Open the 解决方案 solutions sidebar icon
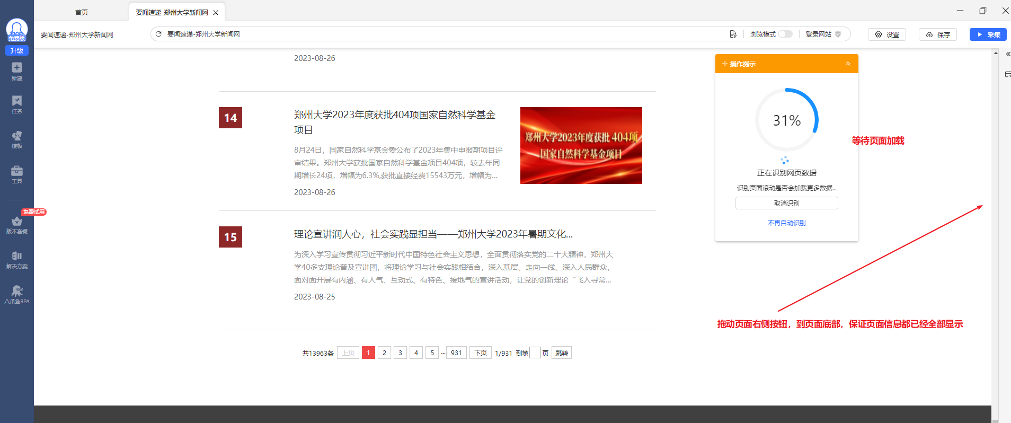Screen dimensions: 1011x423 click(x=17, y=260)
